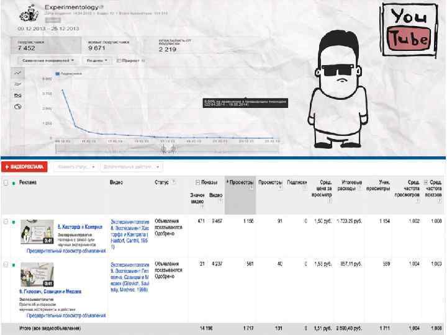
Task: Click the 1 156 views cell
Action: click(248, 221)
